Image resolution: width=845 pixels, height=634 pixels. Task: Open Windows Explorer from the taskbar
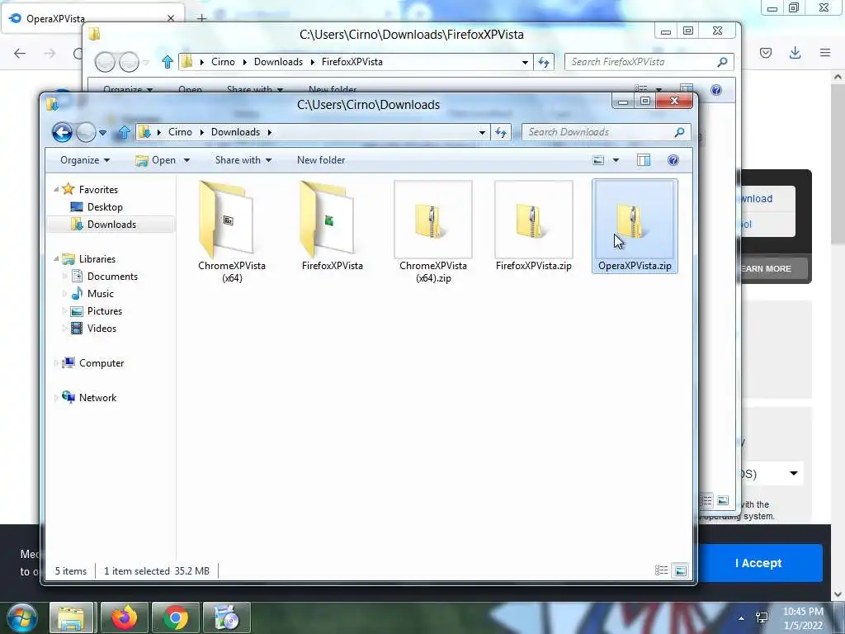[72, 617]
